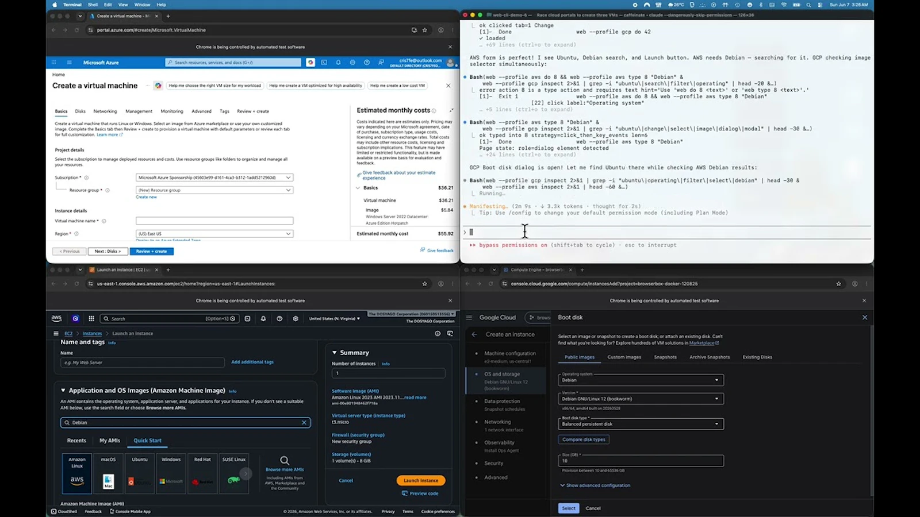Collapse Application and OS Images section

coord(63,391)
